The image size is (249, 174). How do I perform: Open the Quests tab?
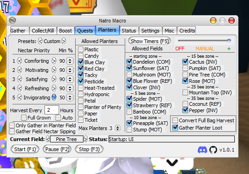point(85,31)
